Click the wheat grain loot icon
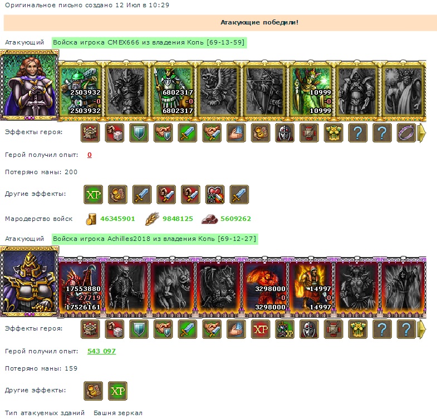 point(152,219)
